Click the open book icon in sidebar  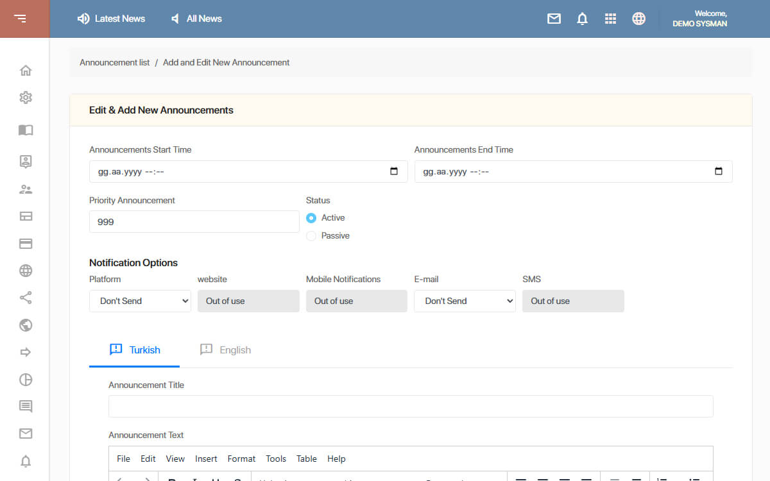(x=26, y=130)
